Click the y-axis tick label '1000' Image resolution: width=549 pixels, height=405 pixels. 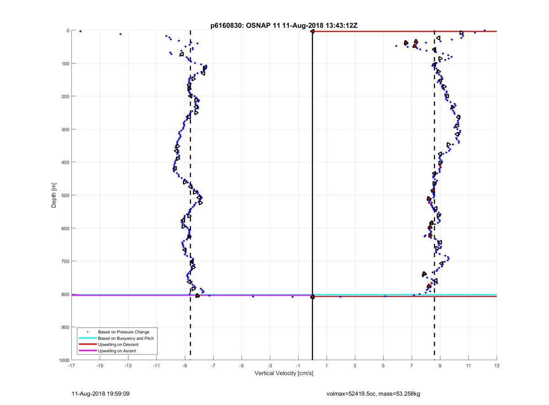click(x=64, y=361)
